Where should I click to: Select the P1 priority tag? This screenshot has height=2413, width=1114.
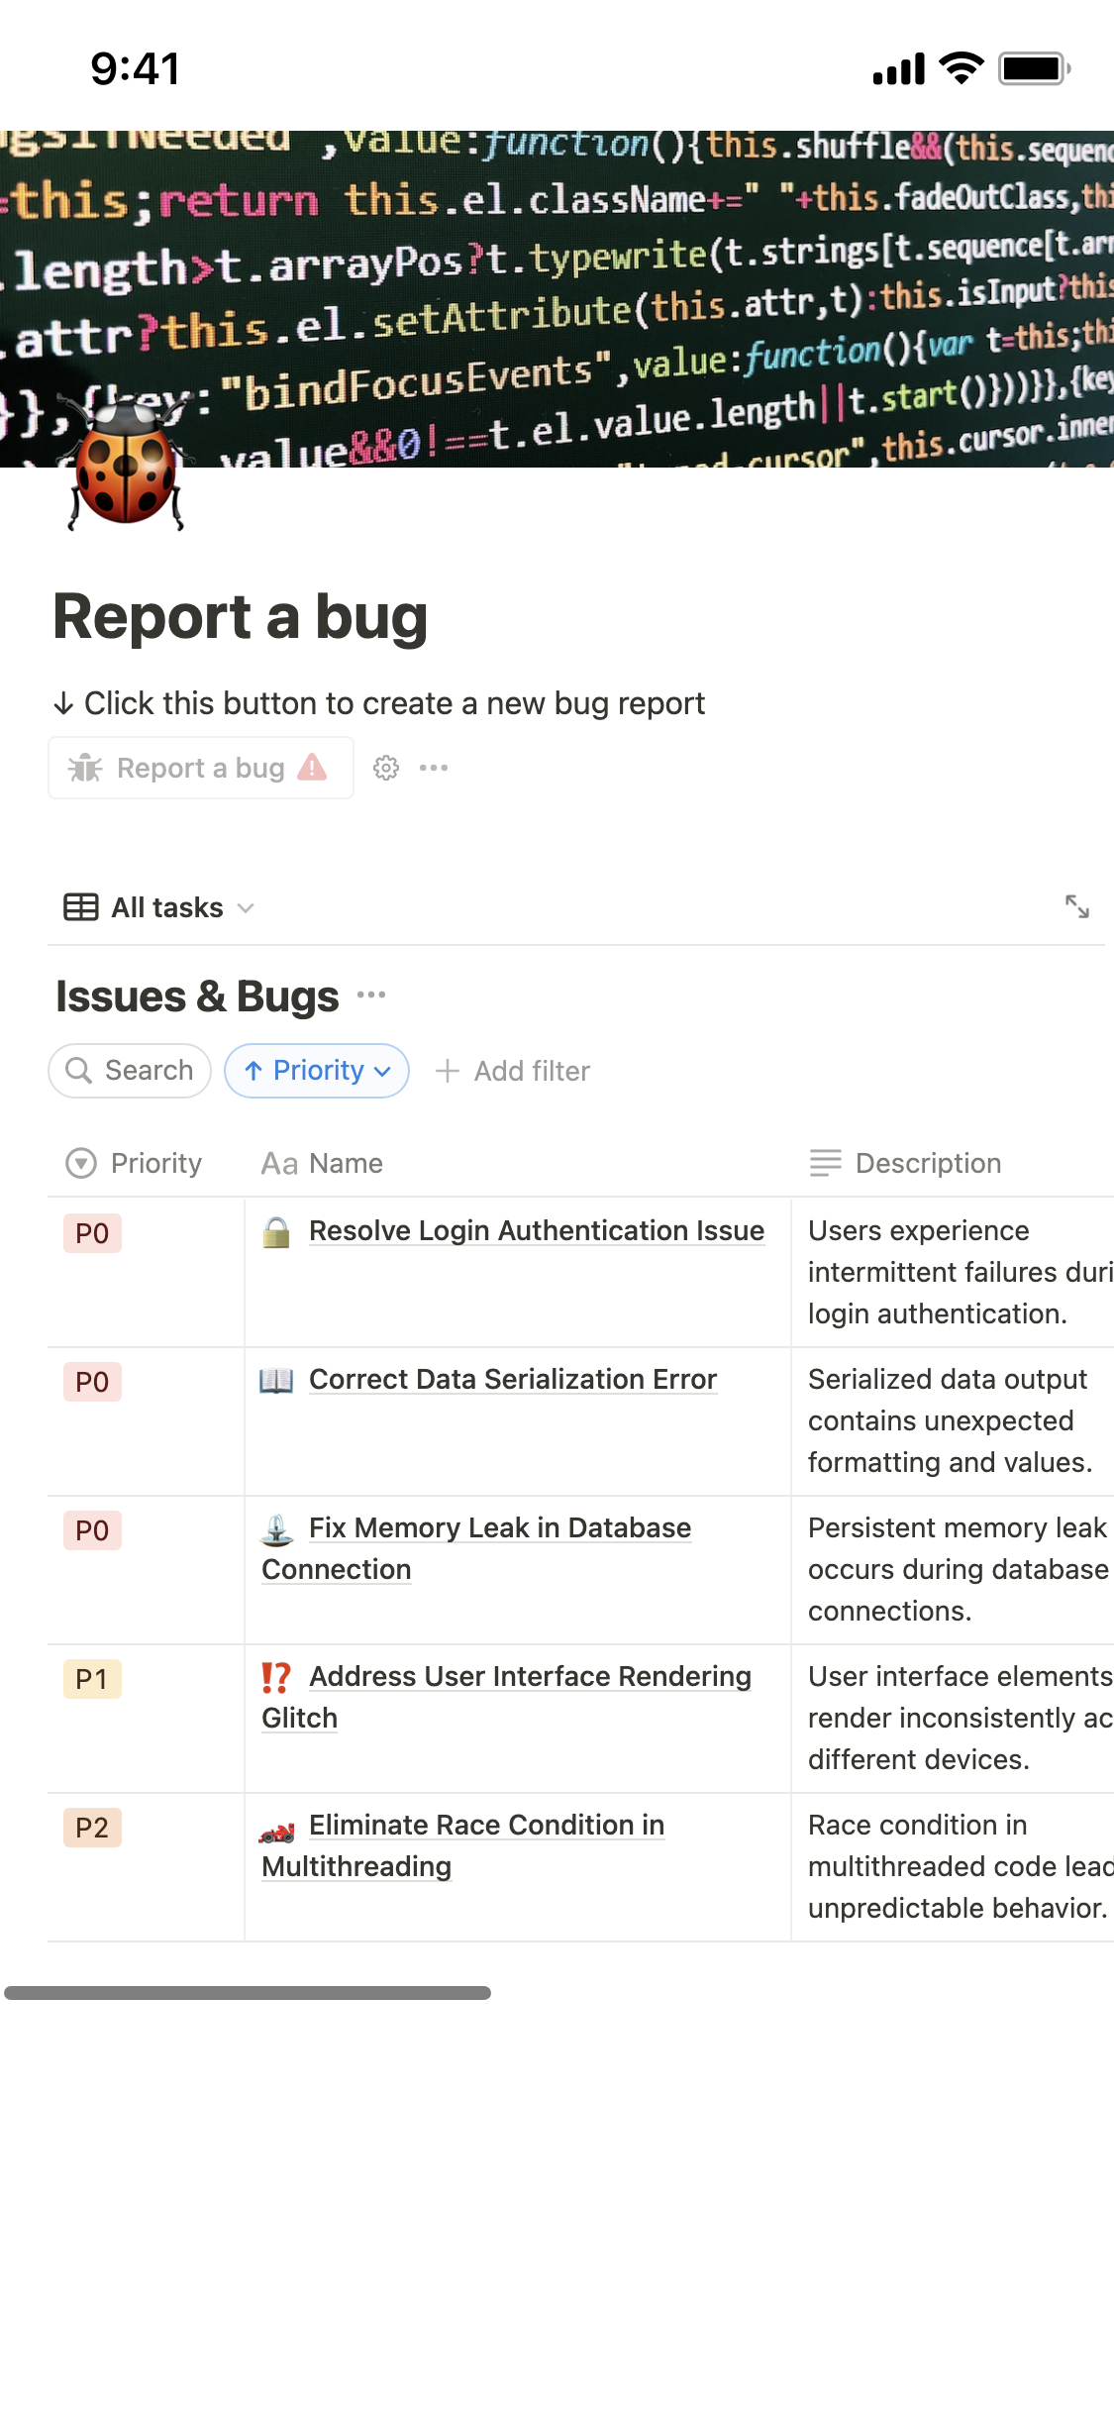point(92,1679)
